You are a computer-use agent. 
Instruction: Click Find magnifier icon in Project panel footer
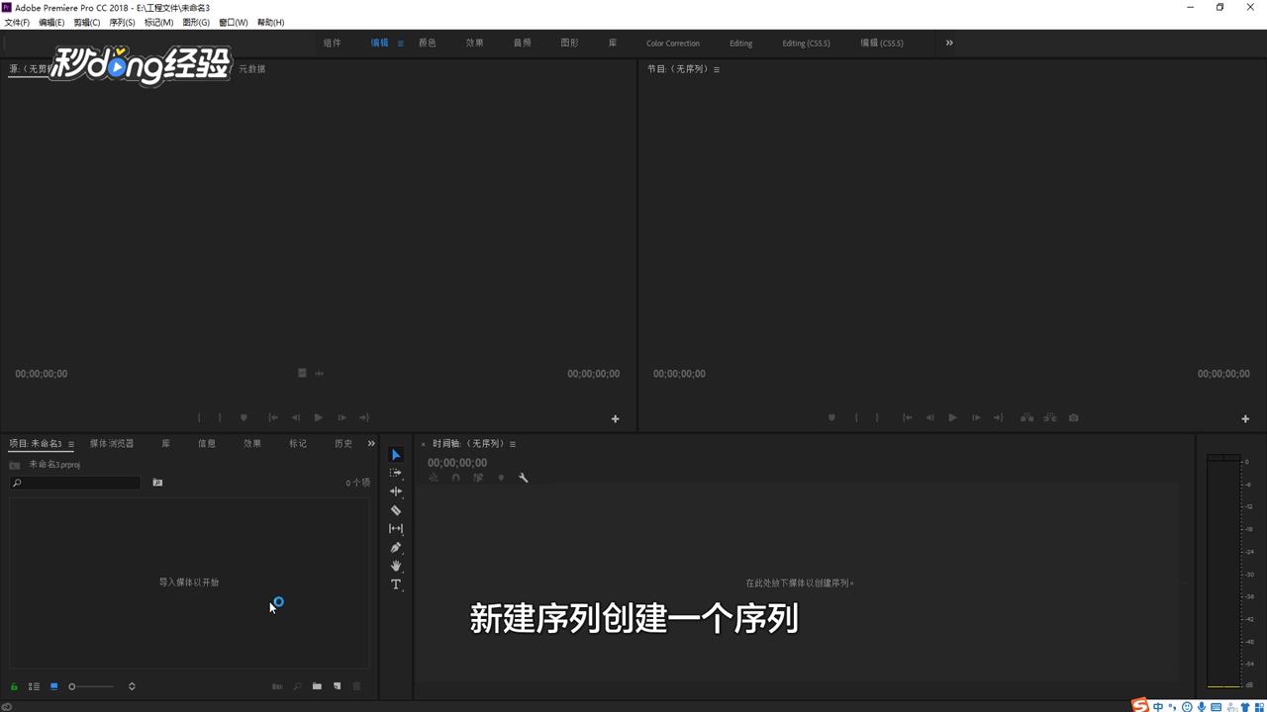(x=297, y=686)
